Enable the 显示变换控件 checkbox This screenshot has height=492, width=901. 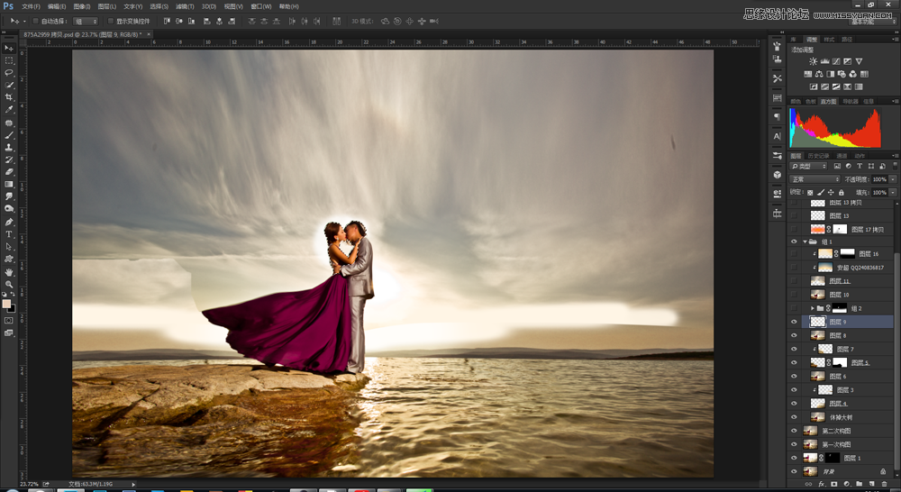[x=110, y=22]
